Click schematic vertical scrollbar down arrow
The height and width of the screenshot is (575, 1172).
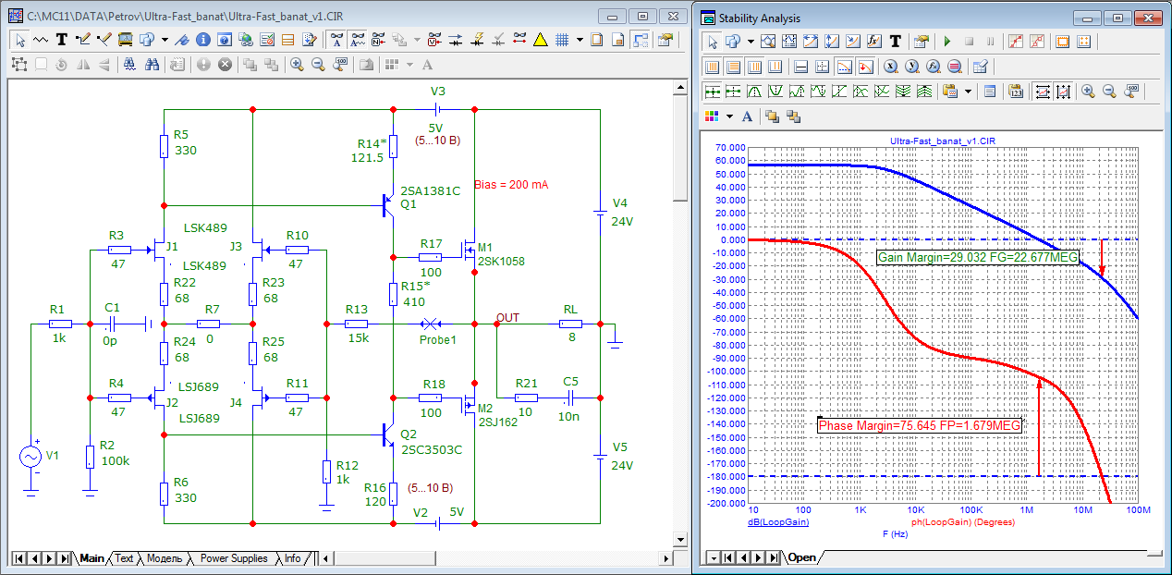click(680, 539)
